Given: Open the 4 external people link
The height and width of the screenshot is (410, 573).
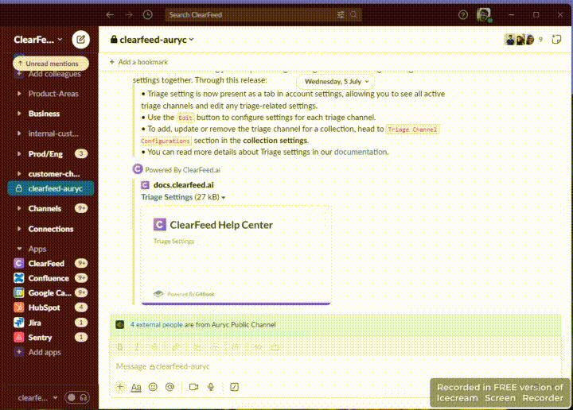Looking at the screenshot, I should (x=157, y=325).
